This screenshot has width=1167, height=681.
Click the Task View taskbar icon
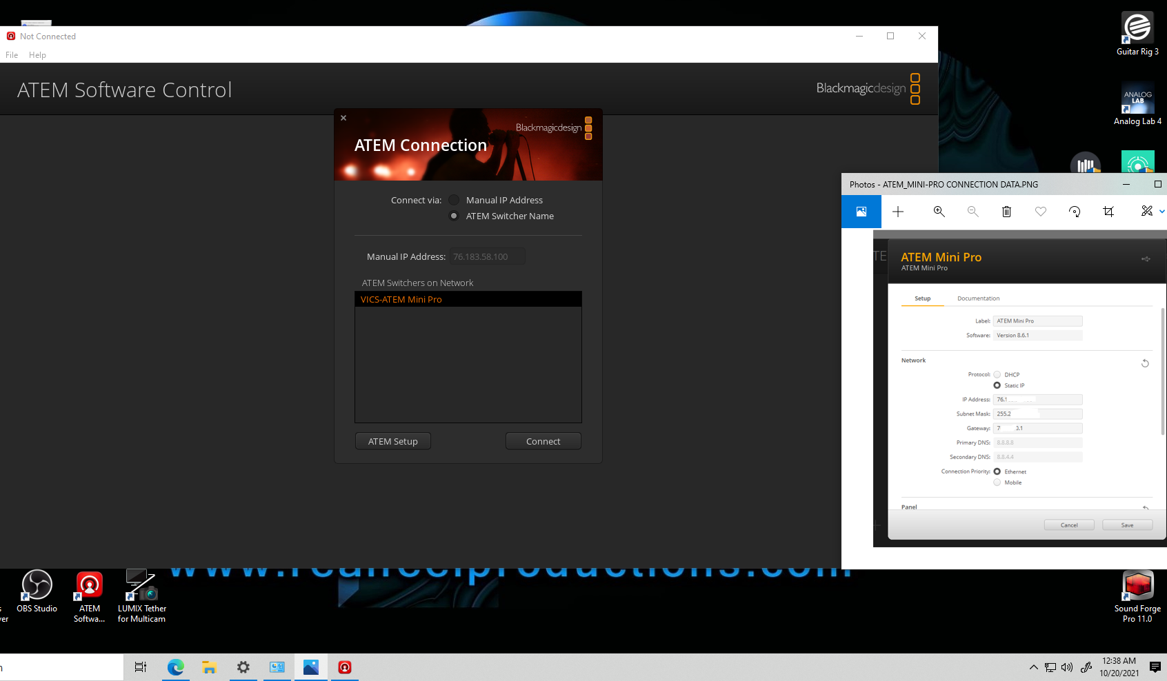141,667
